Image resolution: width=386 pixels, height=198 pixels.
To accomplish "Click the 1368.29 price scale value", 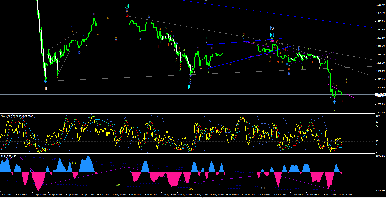I will [380, 63].
